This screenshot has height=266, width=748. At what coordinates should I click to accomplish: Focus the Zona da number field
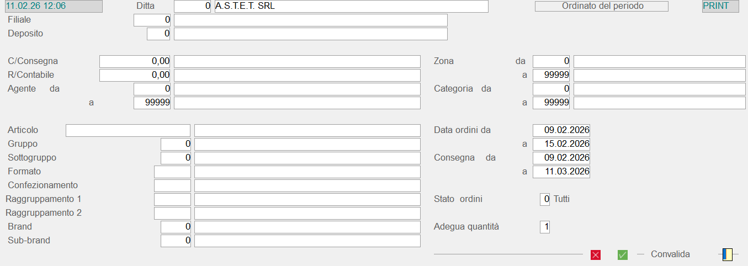click(x=551, y=61)
